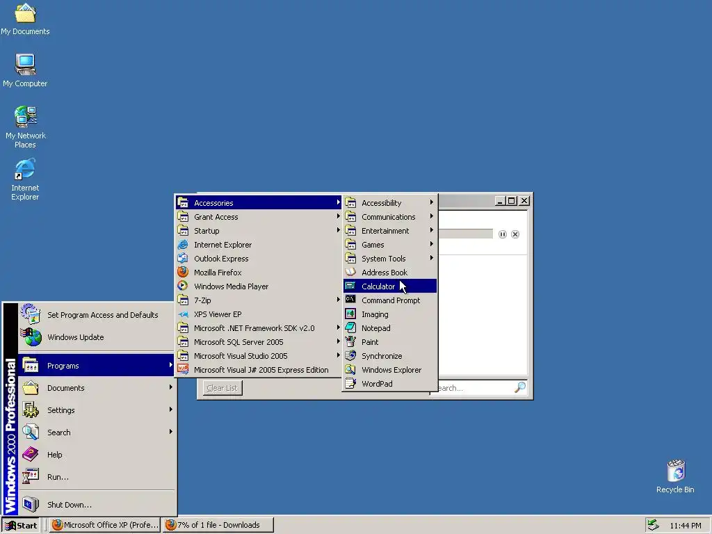Image resolution: width=712 pixels, height=534 pixels.
Task: Click the XPS Viewer EP icon
Action: click(x=183, y=314)
